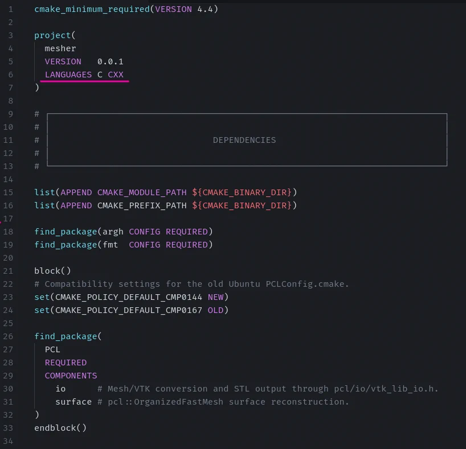Click ${CMAKE_BINARY_DIR} on line 16
The height and width of the screenshot is (449, 466).
(242, 205)
